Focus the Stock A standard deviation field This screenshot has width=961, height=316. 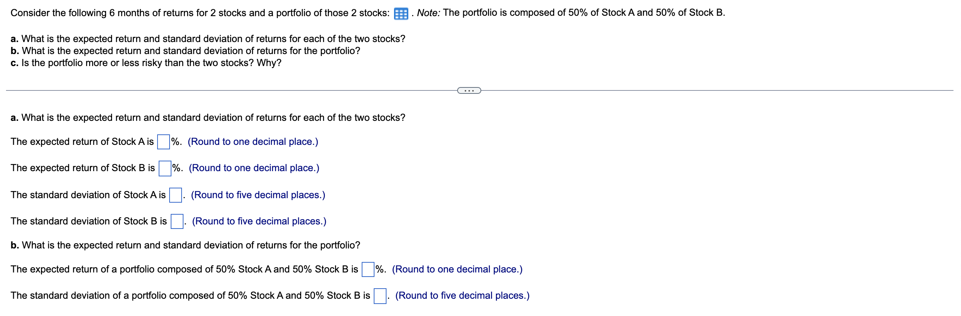pos(176,195)
